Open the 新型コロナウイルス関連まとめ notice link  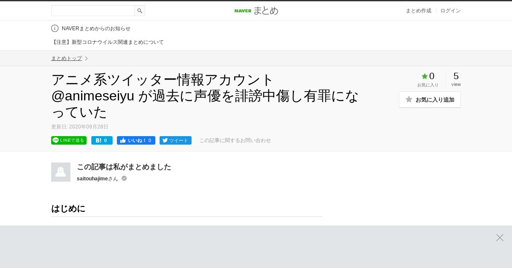pos(108,42)
